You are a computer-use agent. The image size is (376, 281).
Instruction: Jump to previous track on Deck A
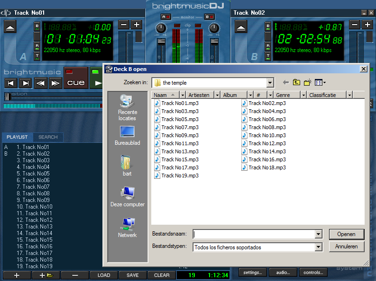pos(11,83)
